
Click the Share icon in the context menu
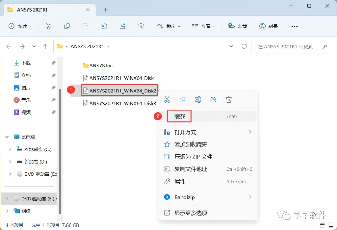pyautogui.click(x=213, y=100)
